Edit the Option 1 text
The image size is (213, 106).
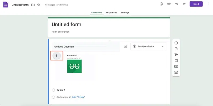61,90
